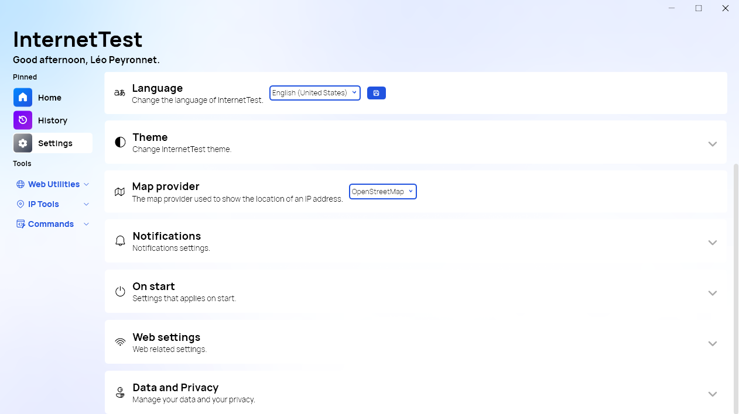Click the Notifications section title
Viewport: 739px width, 414px height.
coord(167,236)
